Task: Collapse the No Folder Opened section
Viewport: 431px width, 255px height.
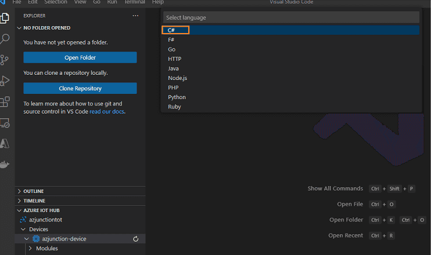Action: pos(19,28)
